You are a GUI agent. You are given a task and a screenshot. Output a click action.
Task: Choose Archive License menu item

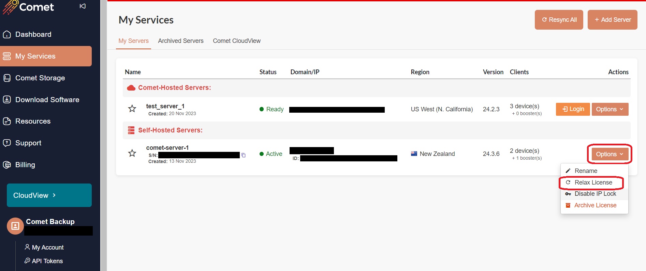coord(594,205)
